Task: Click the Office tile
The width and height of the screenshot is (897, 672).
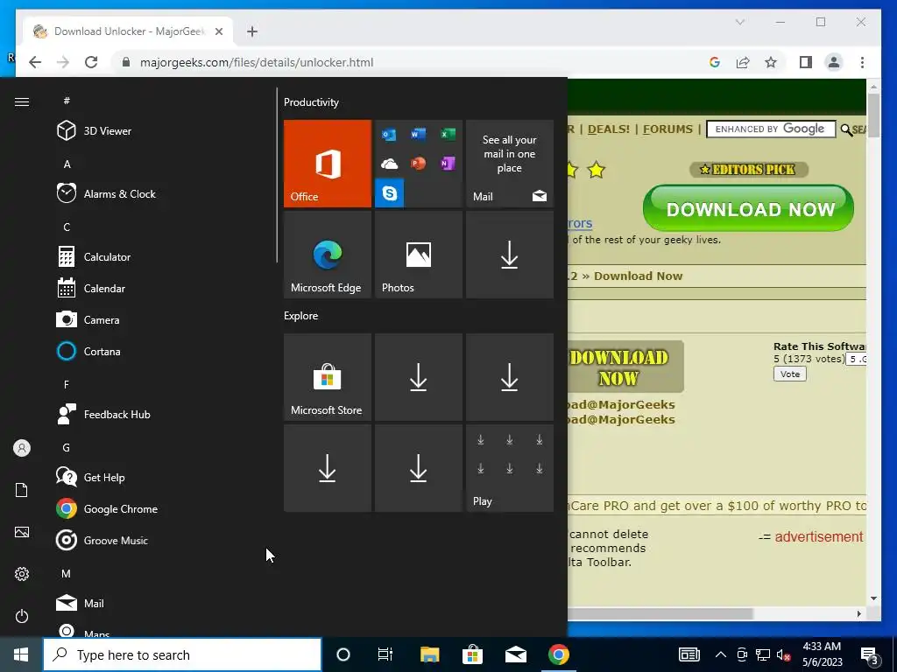Action: [x=328, y=164]
